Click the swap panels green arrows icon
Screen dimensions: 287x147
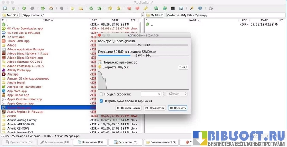click(91, 8)
